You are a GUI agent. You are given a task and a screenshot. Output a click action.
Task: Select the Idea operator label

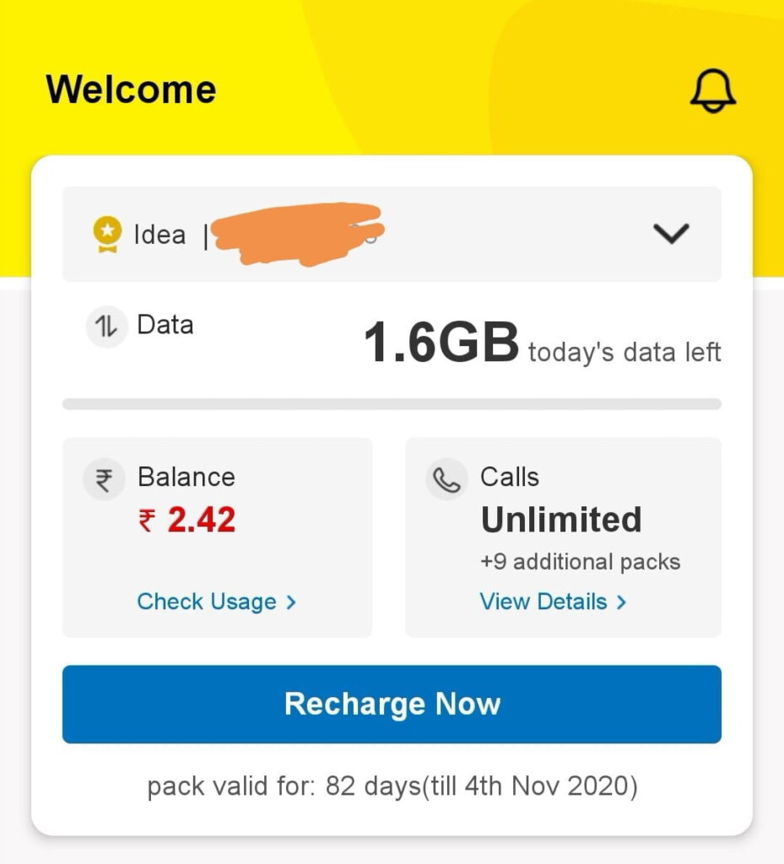pos(160,235)
